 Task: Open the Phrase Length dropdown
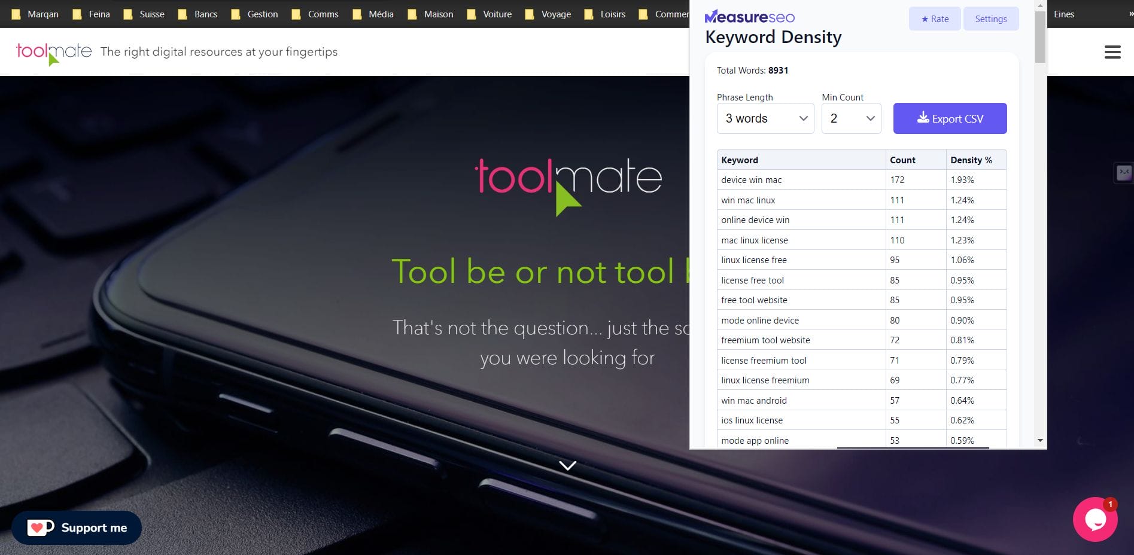pyautogui.click(x=765, y=118)
